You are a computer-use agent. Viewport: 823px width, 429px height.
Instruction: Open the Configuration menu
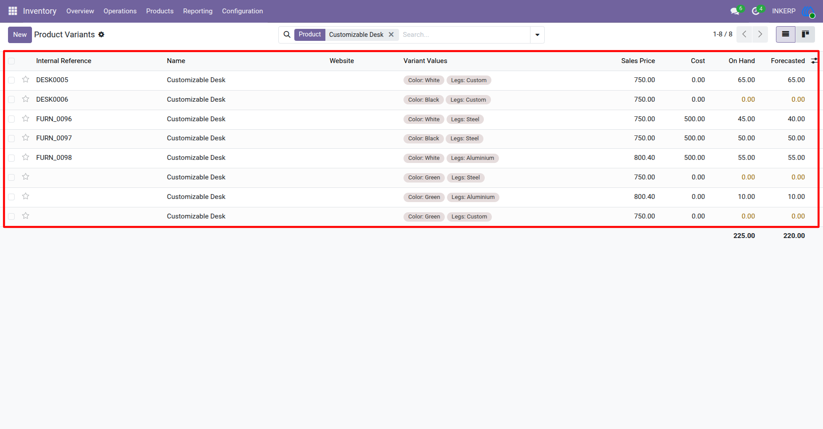tap(242, 11)
